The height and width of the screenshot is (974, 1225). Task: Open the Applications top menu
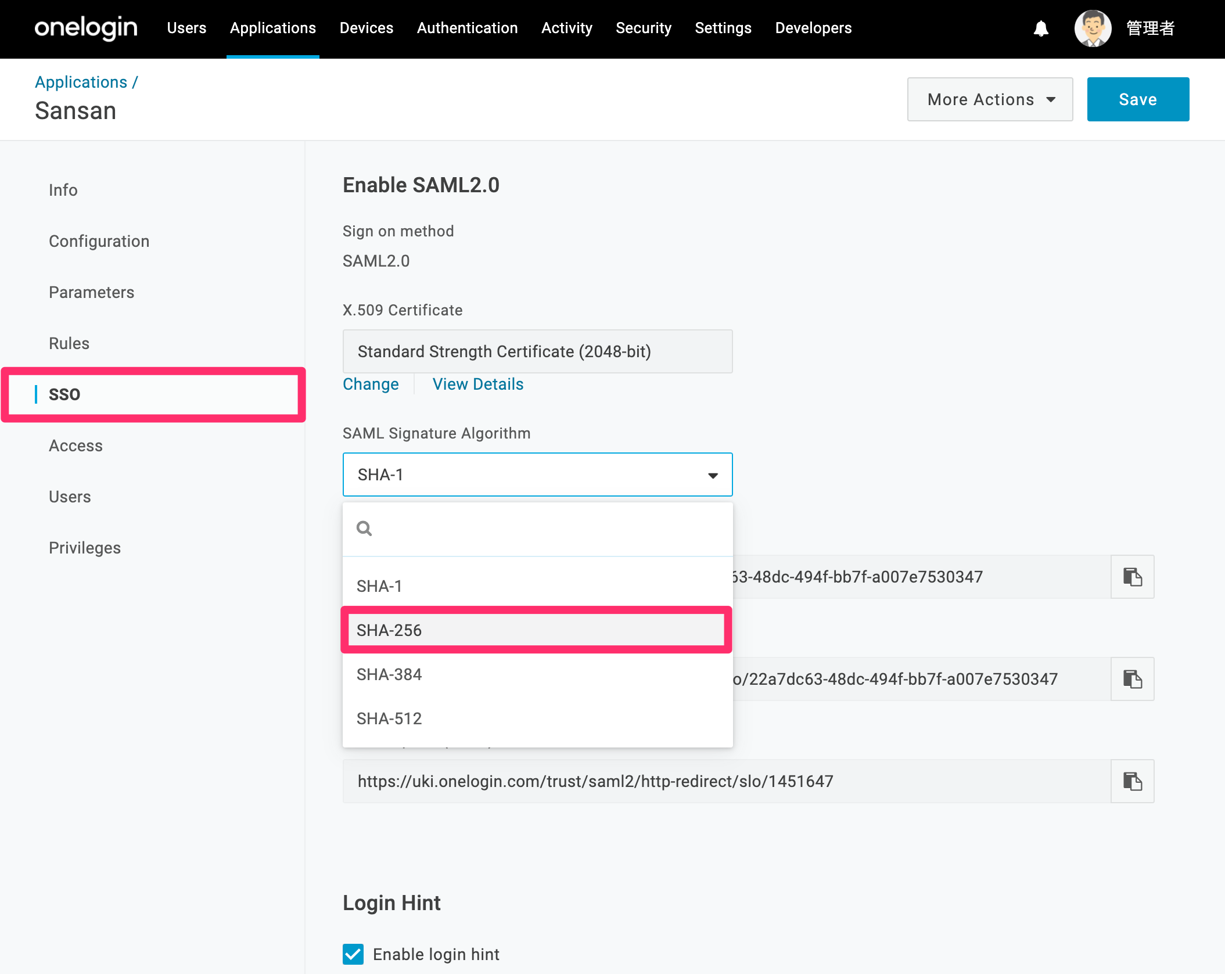click(x=273, y=28)
